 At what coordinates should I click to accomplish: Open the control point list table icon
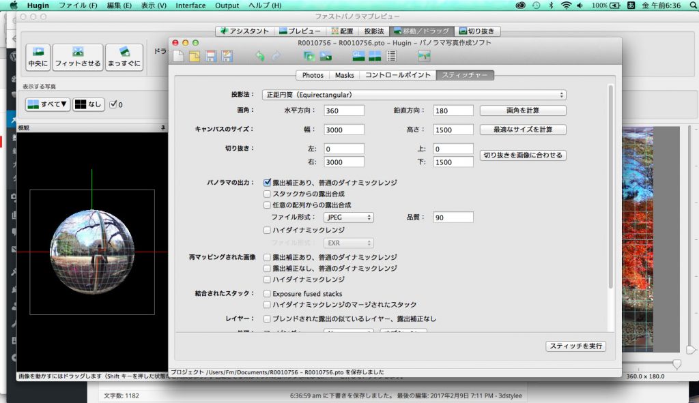click(391, 56)
